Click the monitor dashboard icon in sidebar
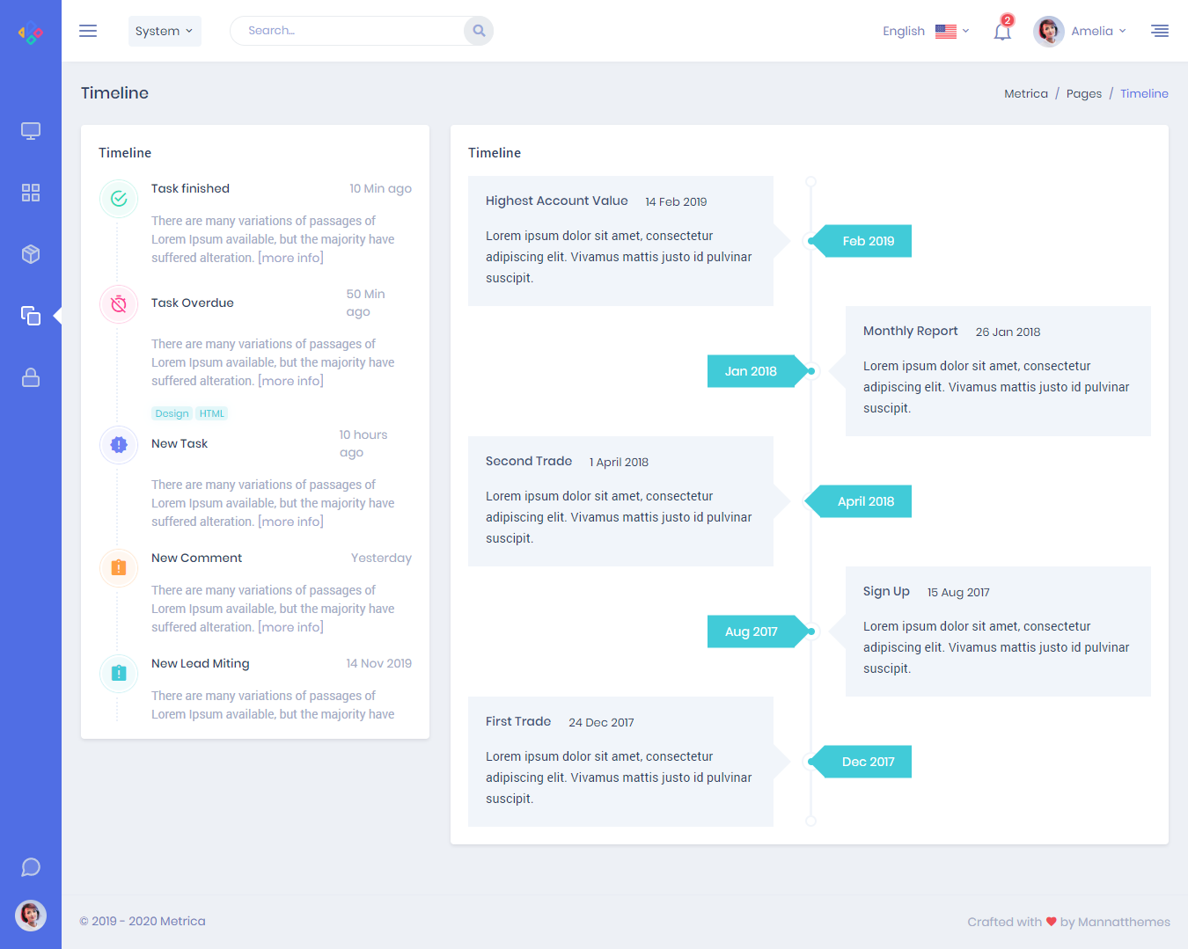The height and width of the screenshot is (949, 1188). (31, 131)
